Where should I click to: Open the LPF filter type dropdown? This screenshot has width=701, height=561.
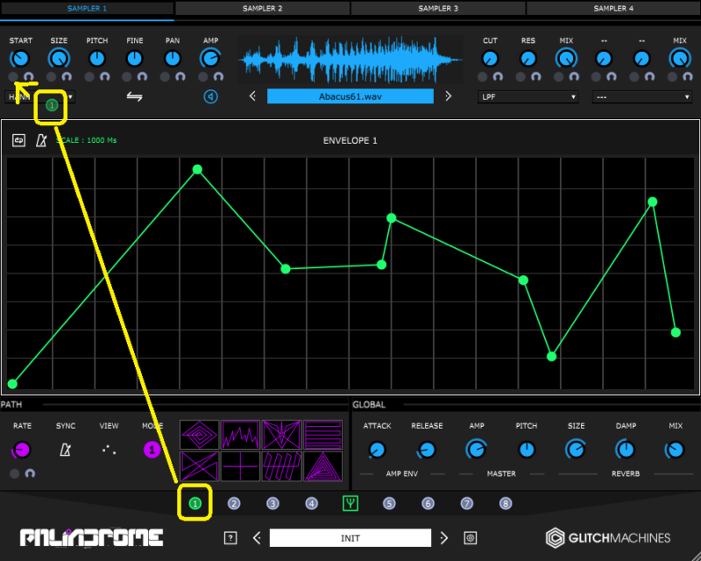[x=528, y=96]
